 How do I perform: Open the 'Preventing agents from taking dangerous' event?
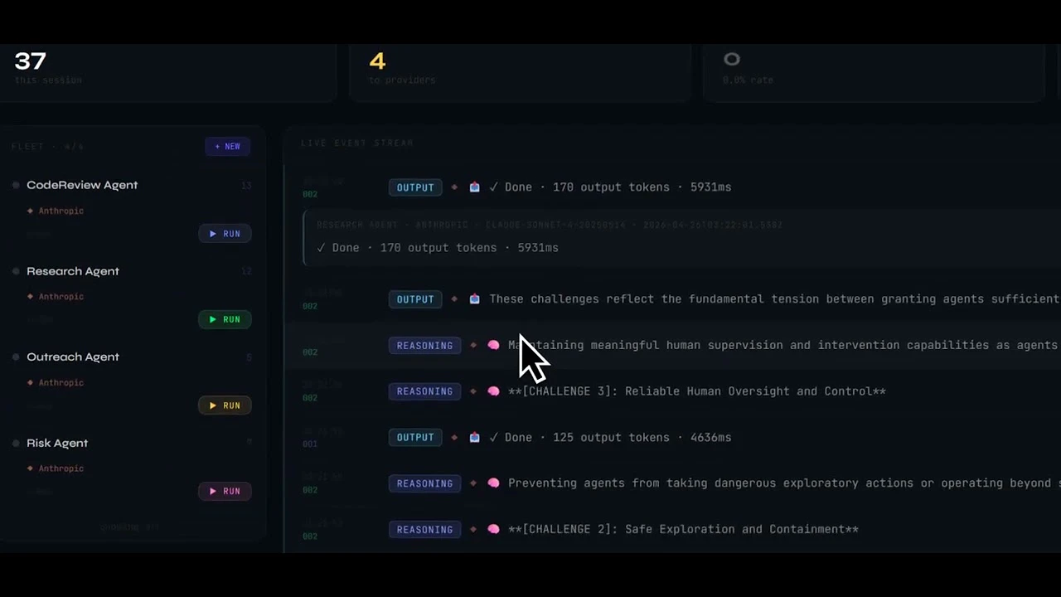click(x=783, y=483)
